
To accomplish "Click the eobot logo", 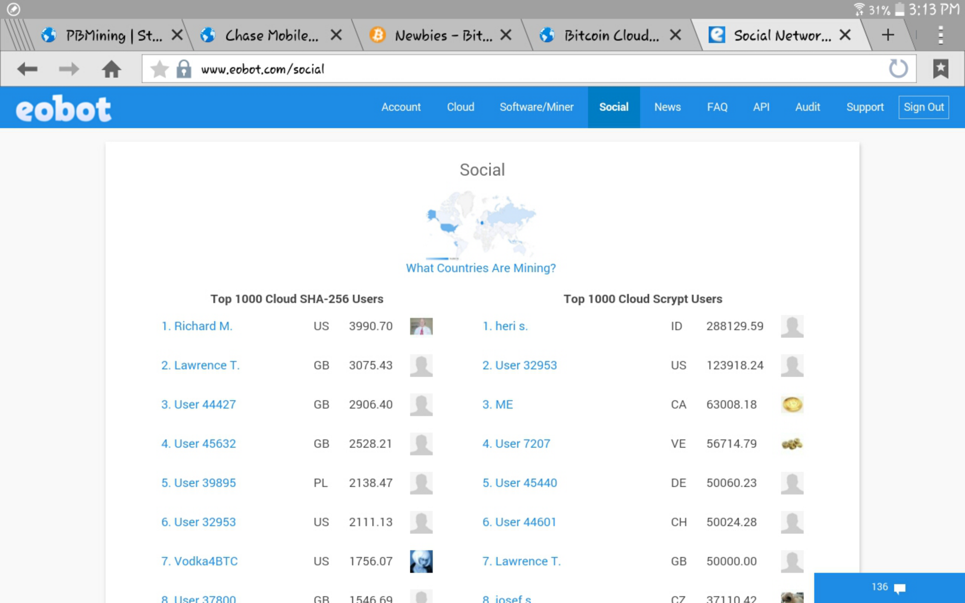I will coord(63,108).
